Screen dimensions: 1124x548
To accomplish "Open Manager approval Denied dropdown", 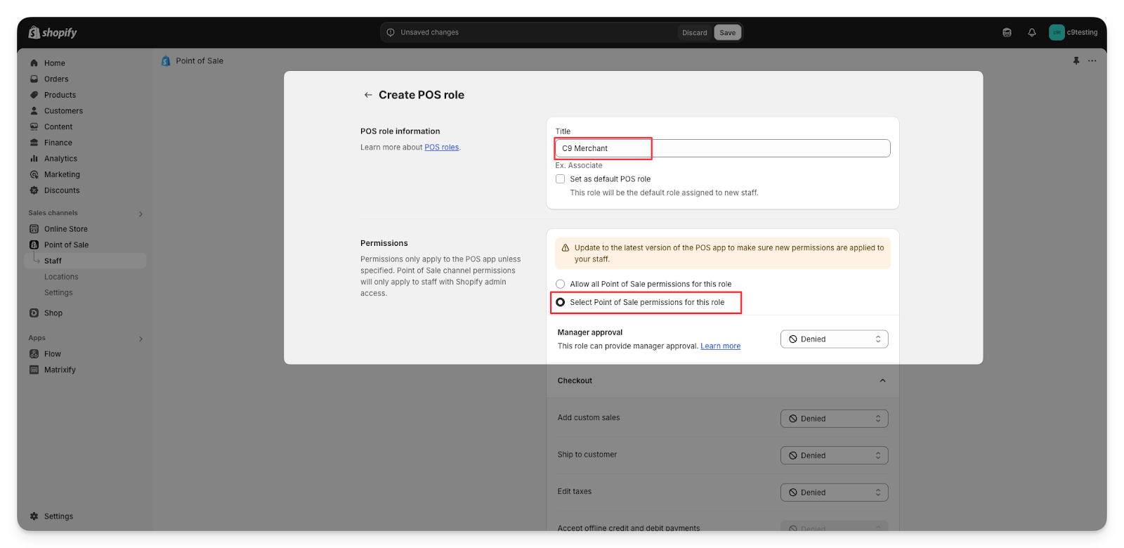I will 834,339.
